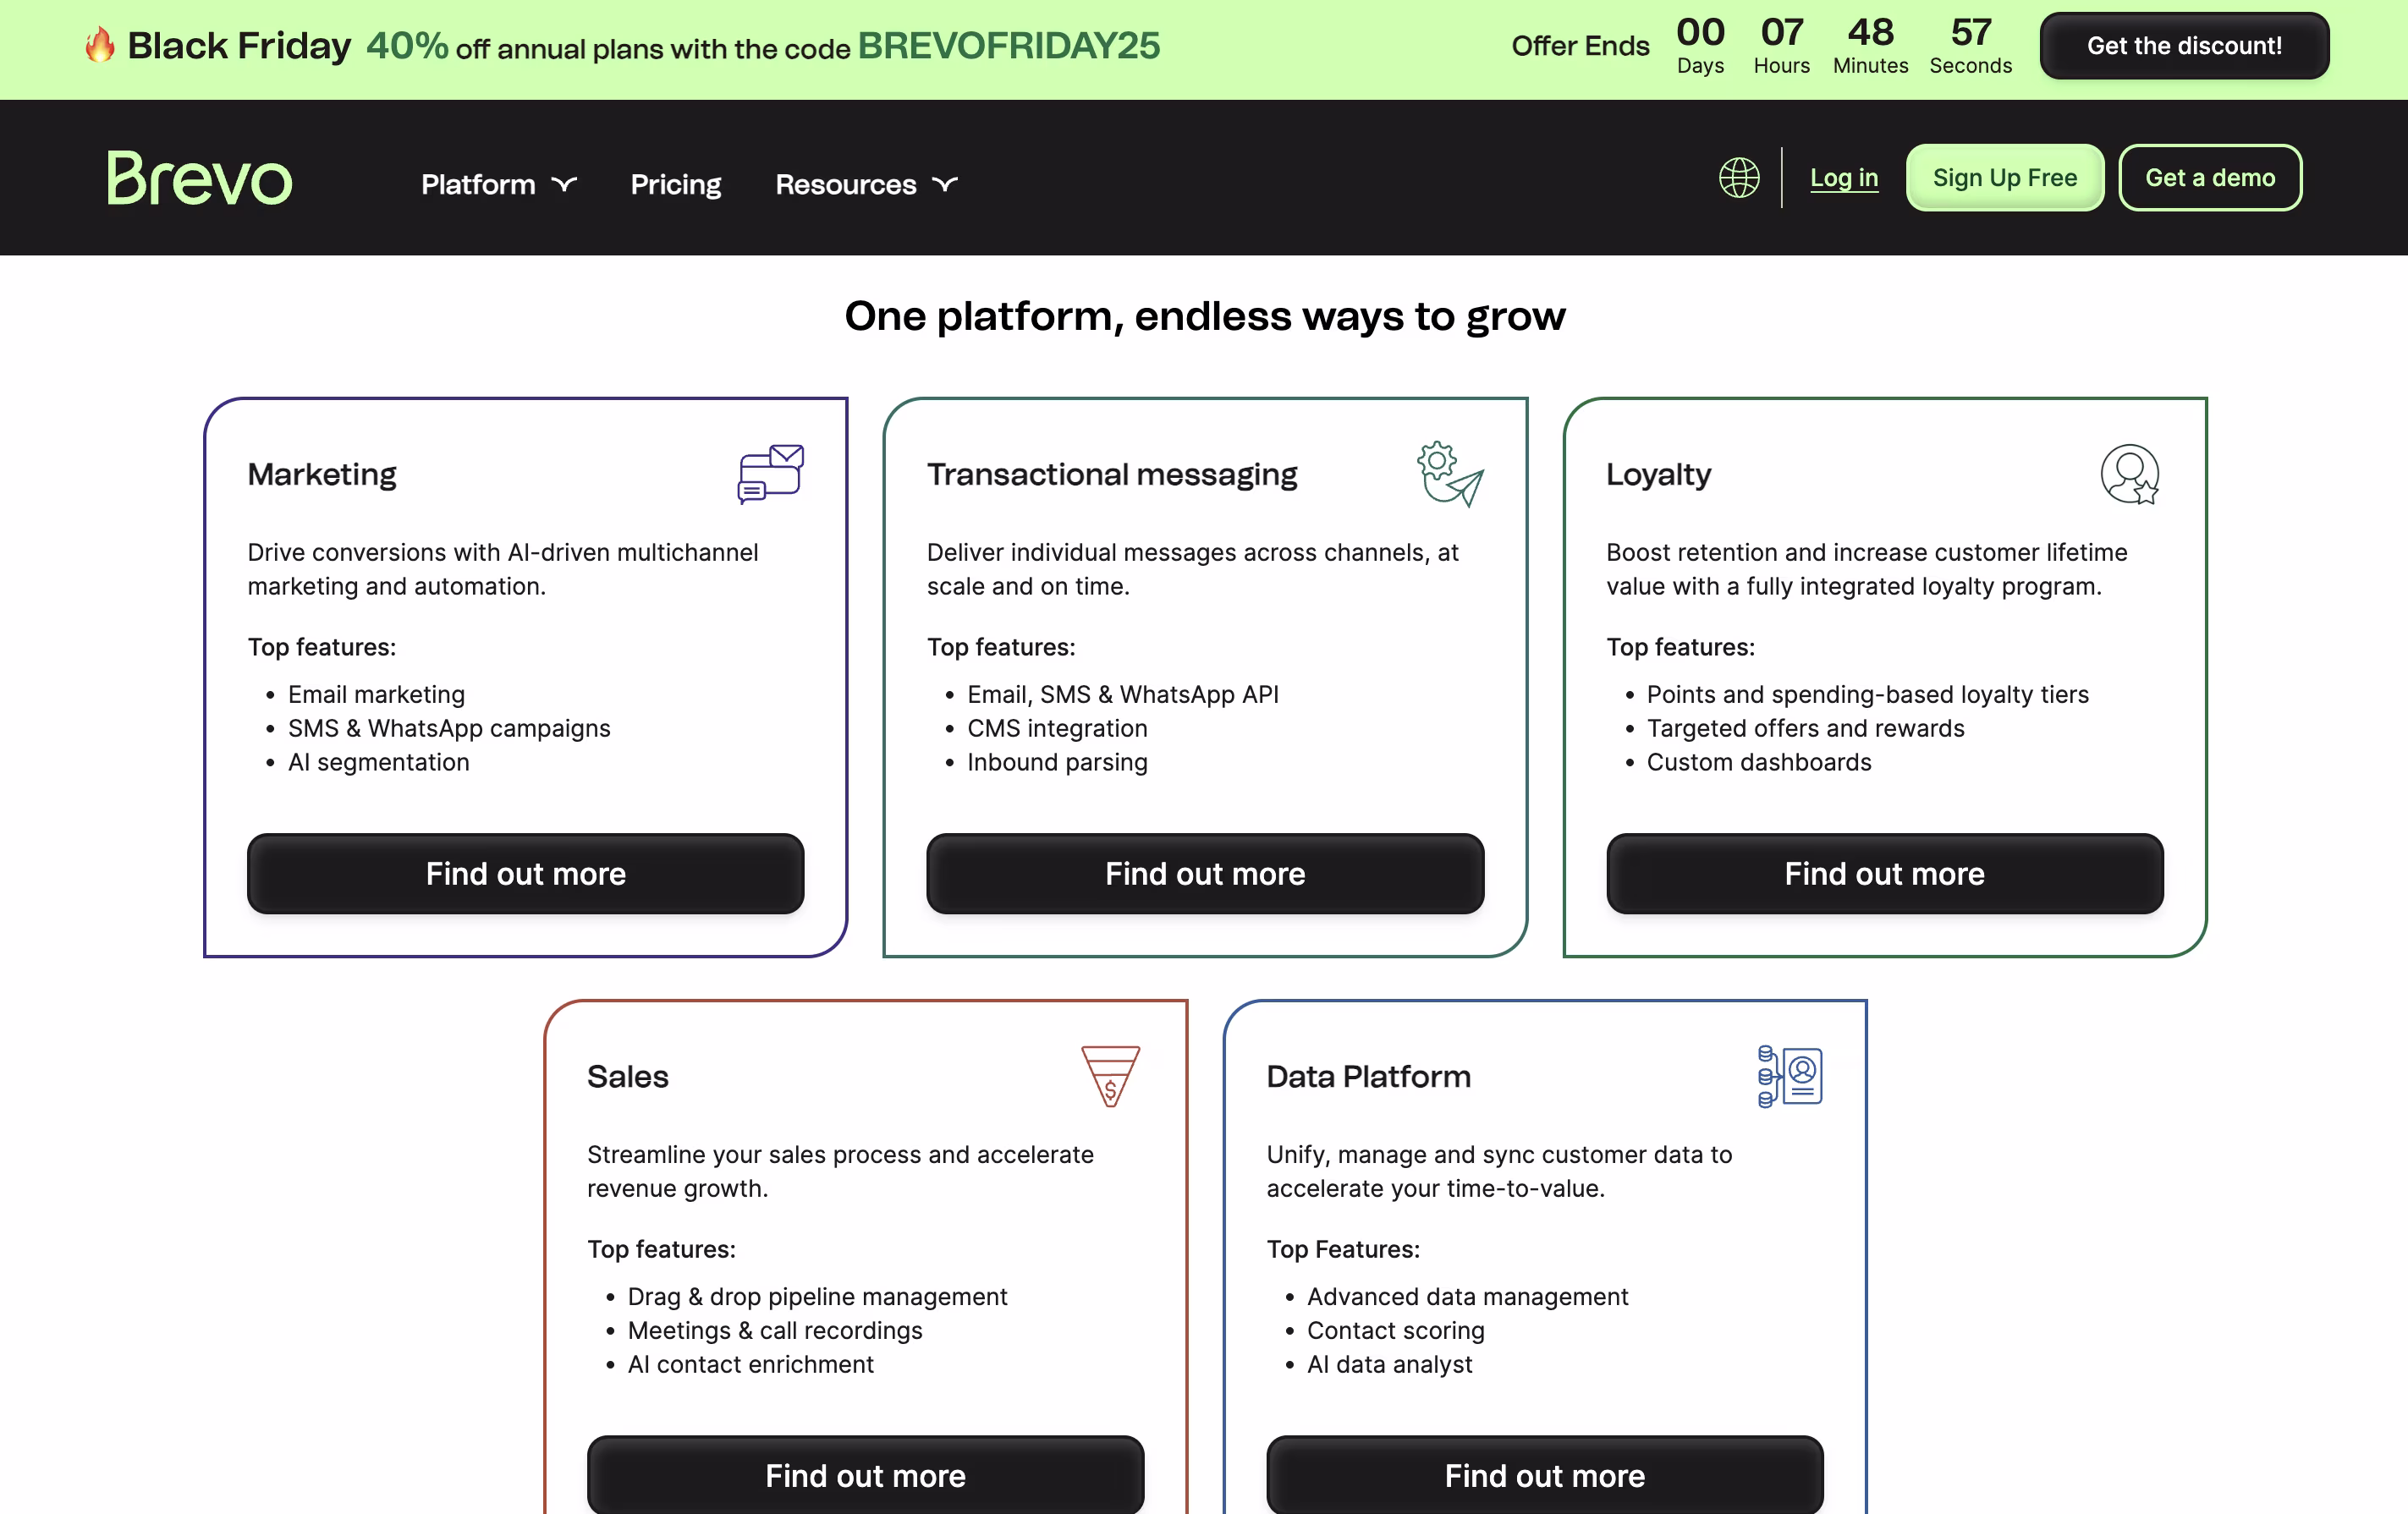Select Pricing in the navigation bar
Viewport: 2408px width, 1514px height.
[x=675, y=184]
